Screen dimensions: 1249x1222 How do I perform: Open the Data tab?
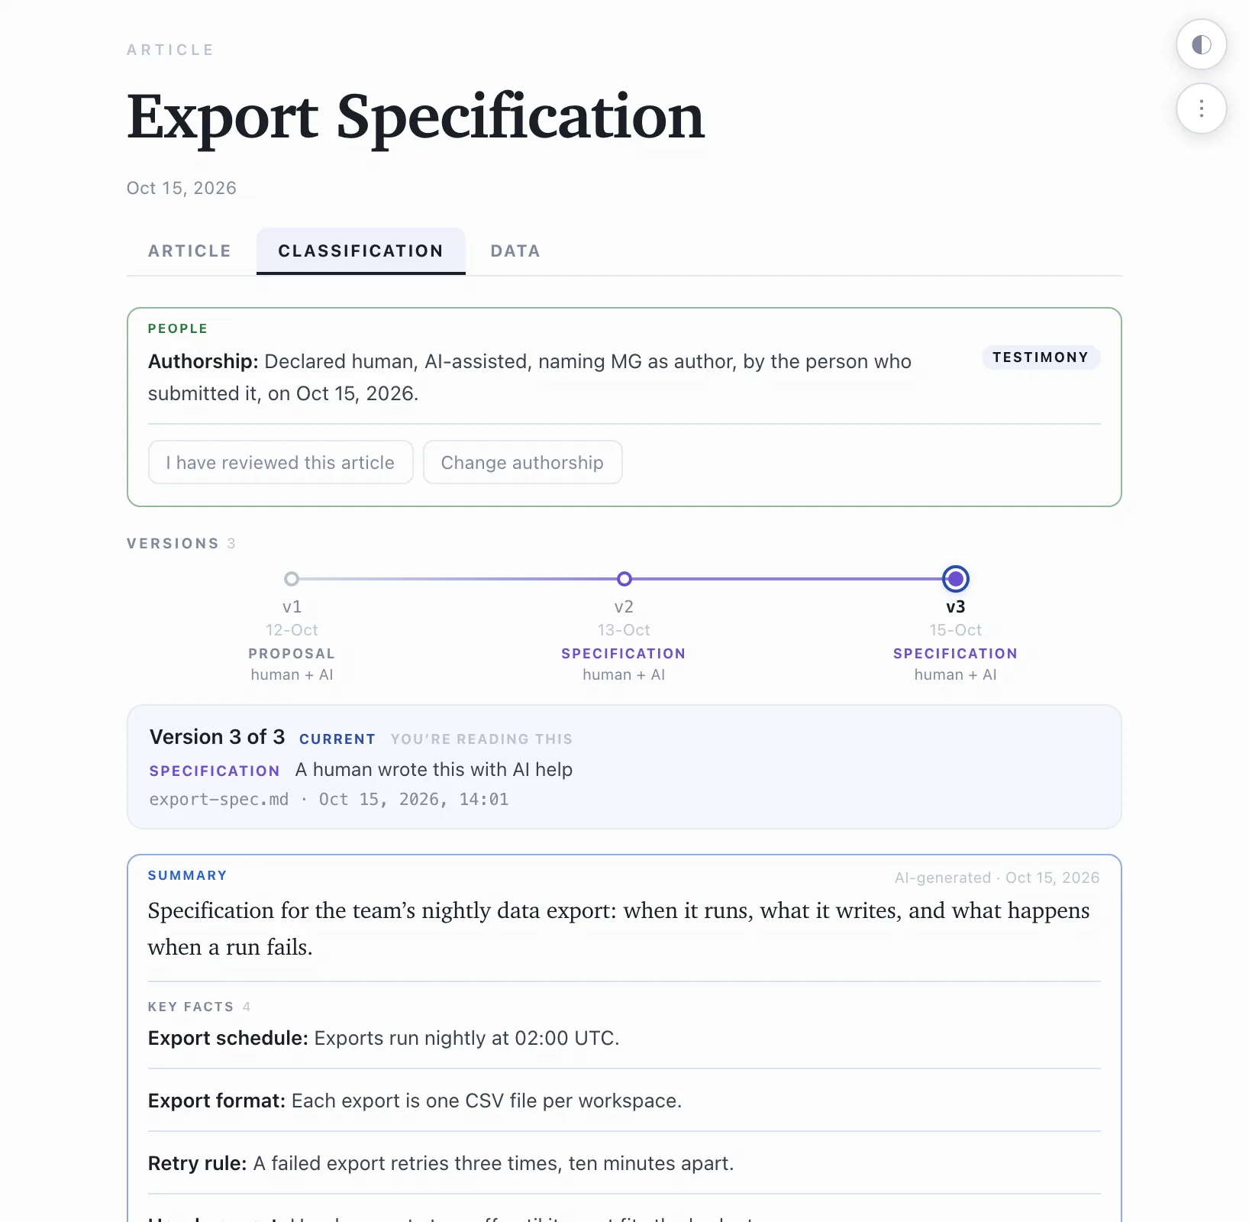(515, 251)
